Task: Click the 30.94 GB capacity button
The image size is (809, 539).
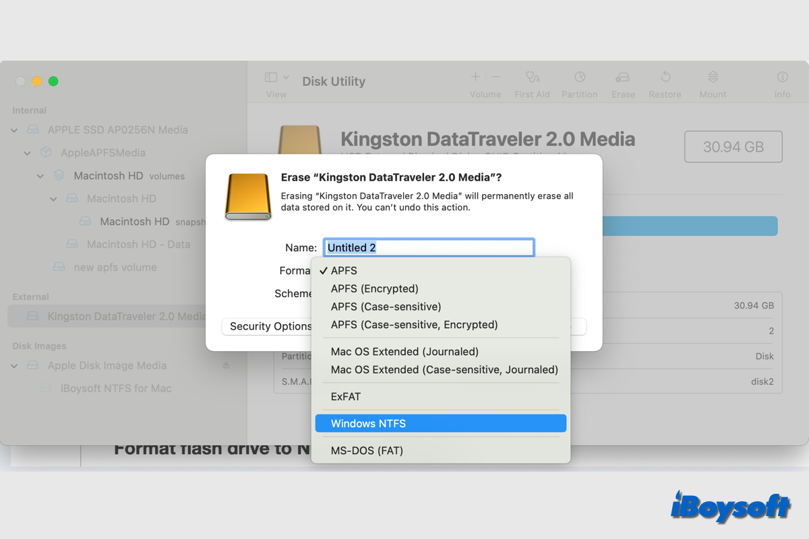Action: [733, 146]
